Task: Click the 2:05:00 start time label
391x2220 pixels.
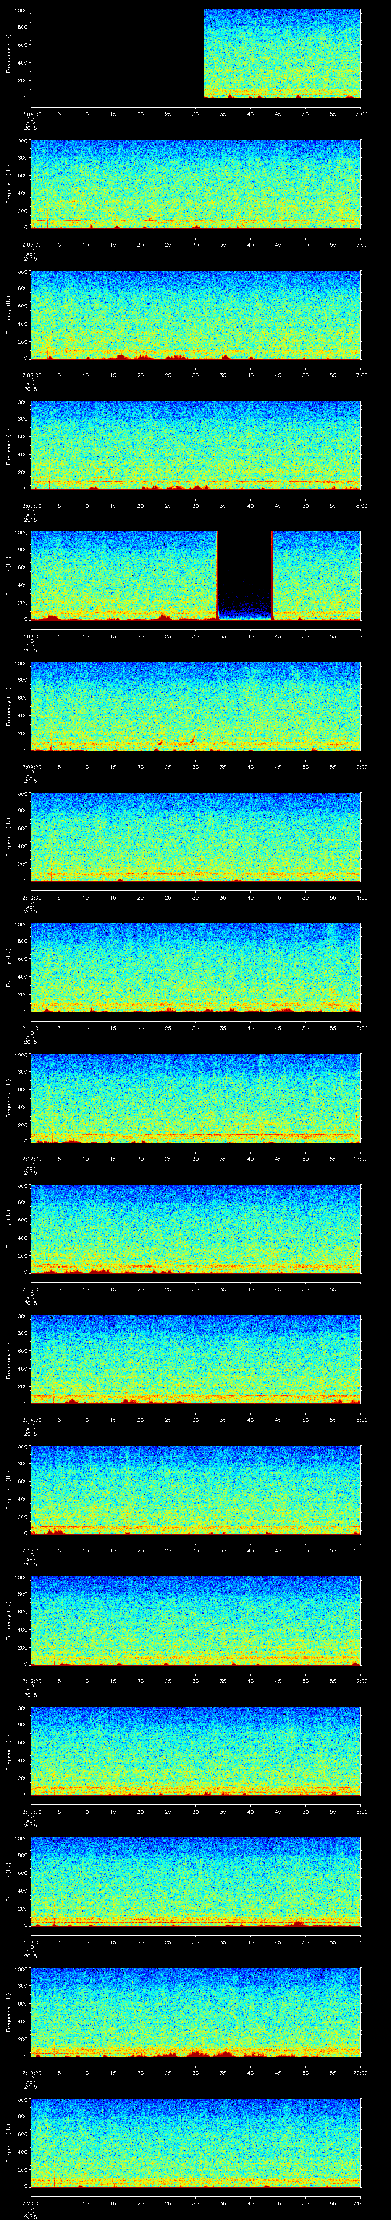Action: 31,245
